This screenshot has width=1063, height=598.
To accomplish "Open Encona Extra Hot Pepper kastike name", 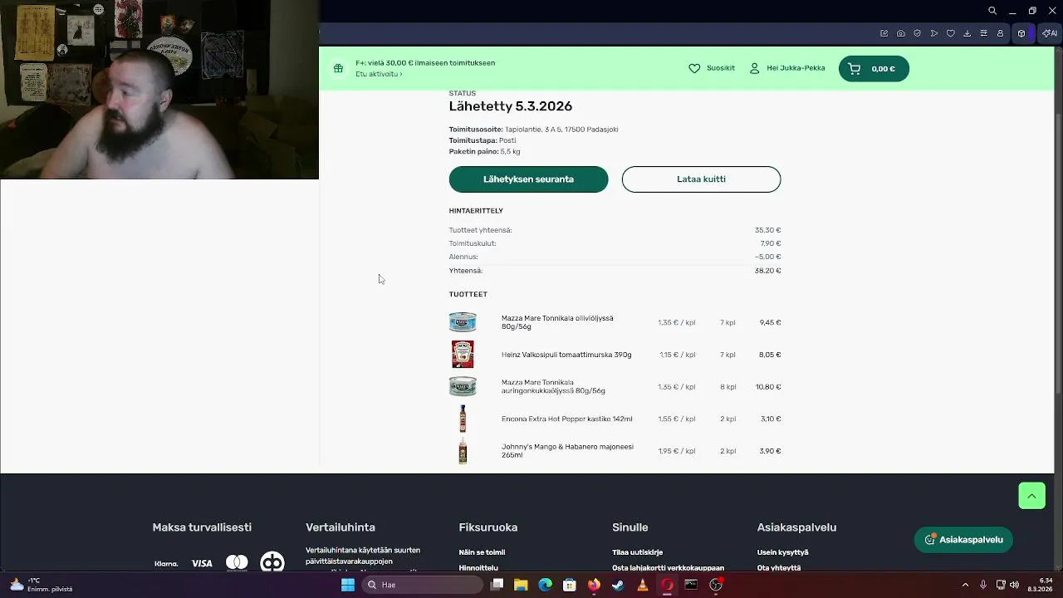I will tap(567, 419).
